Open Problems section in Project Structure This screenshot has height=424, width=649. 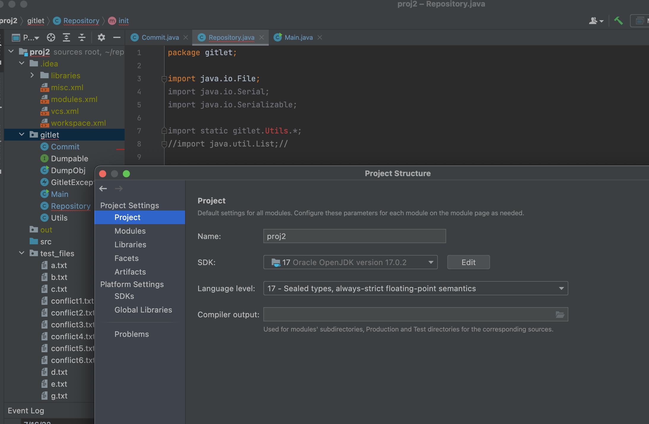[x=131, y=334]
